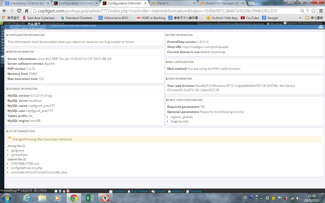Click the David profile button in Chrome
Screen dimensions: 325x203
click(x=290, y=3)
